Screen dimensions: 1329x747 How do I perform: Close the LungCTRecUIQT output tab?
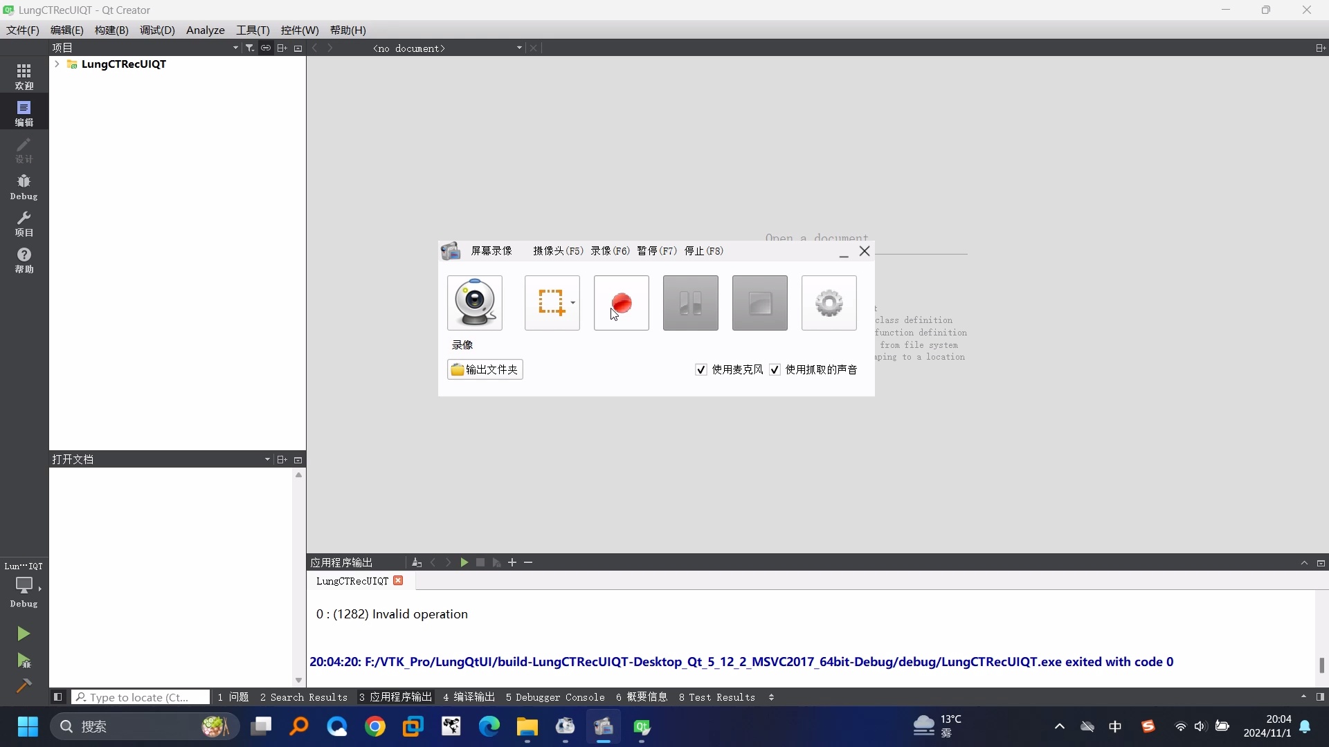[x=398, y=581]
